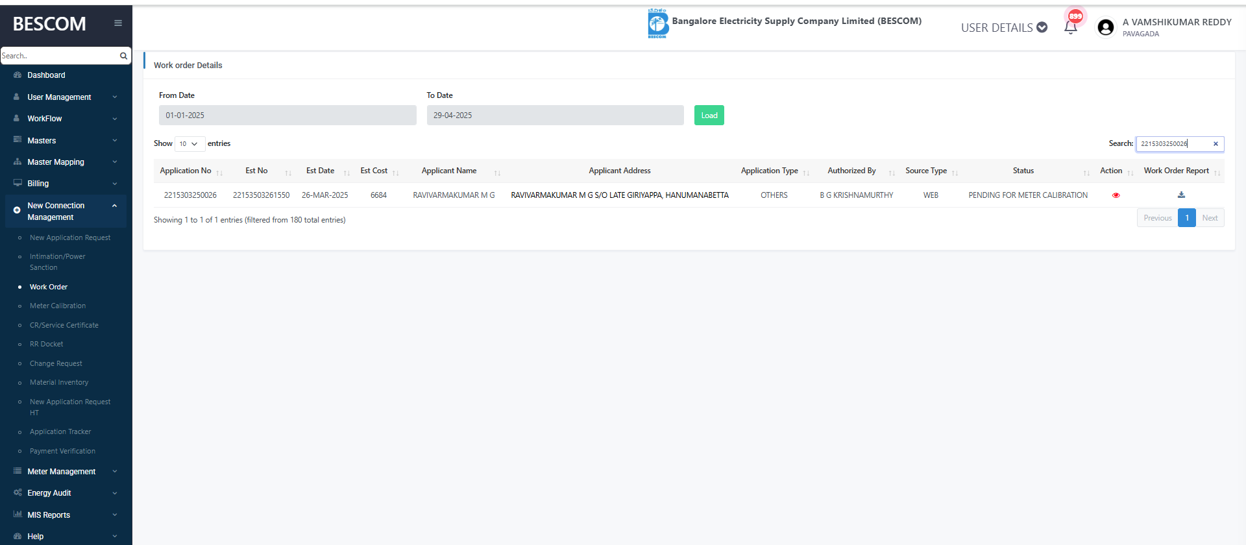View the work order via red eye icon
The height and width of the screenshot is (545, 1246).
coord(1116,195)
